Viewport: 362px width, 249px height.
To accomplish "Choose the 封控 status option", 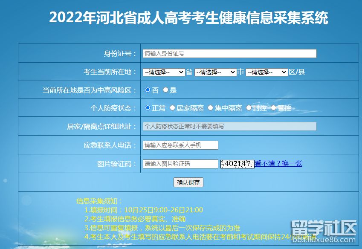I will click(x=249, y=108).
